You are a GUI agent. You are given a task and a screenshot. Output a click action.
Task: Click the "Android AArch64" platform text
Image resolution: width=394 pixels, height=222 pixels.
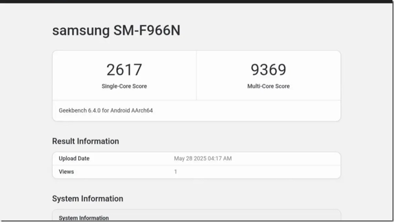(x=131, y=111)
